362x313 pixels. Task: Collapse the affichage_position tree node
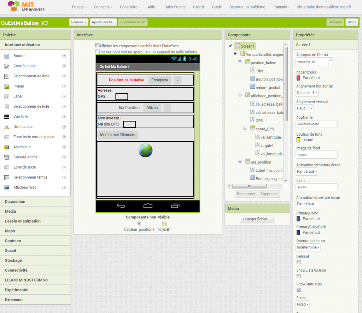click(240, 95)
